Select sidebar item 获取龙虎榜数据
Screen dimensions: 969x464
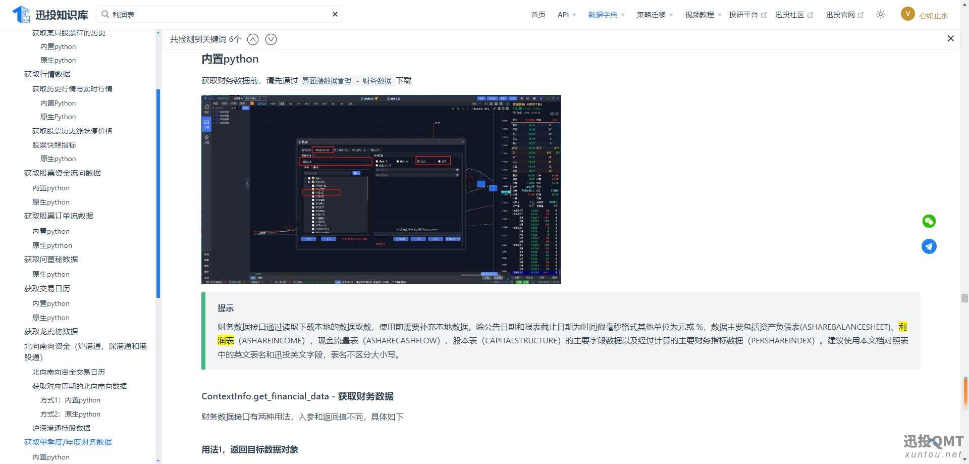51,331
